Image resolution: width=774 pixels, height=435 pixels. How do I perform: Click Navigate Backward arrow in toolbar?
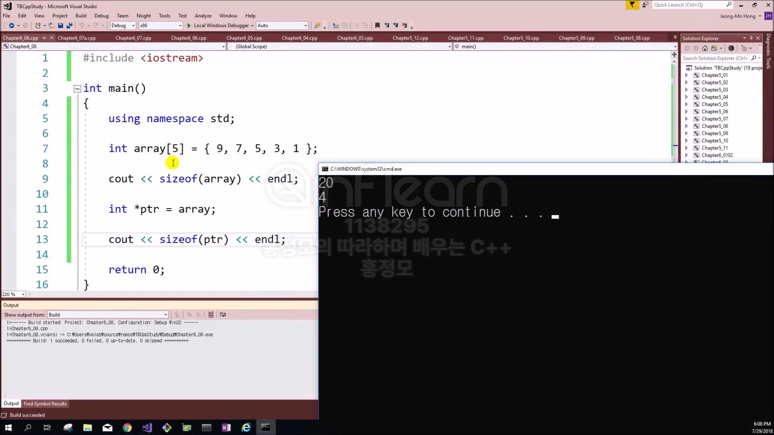click(12, 25)
